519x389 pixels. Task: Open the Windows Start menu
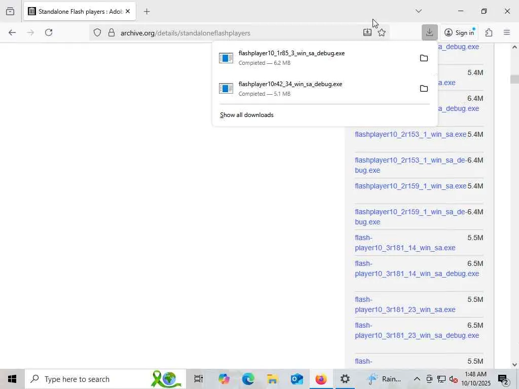click(x=12, y=379)
